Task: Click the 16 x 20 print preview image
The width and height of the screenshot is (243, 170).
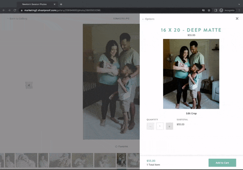Action: [x=191, y=74]
